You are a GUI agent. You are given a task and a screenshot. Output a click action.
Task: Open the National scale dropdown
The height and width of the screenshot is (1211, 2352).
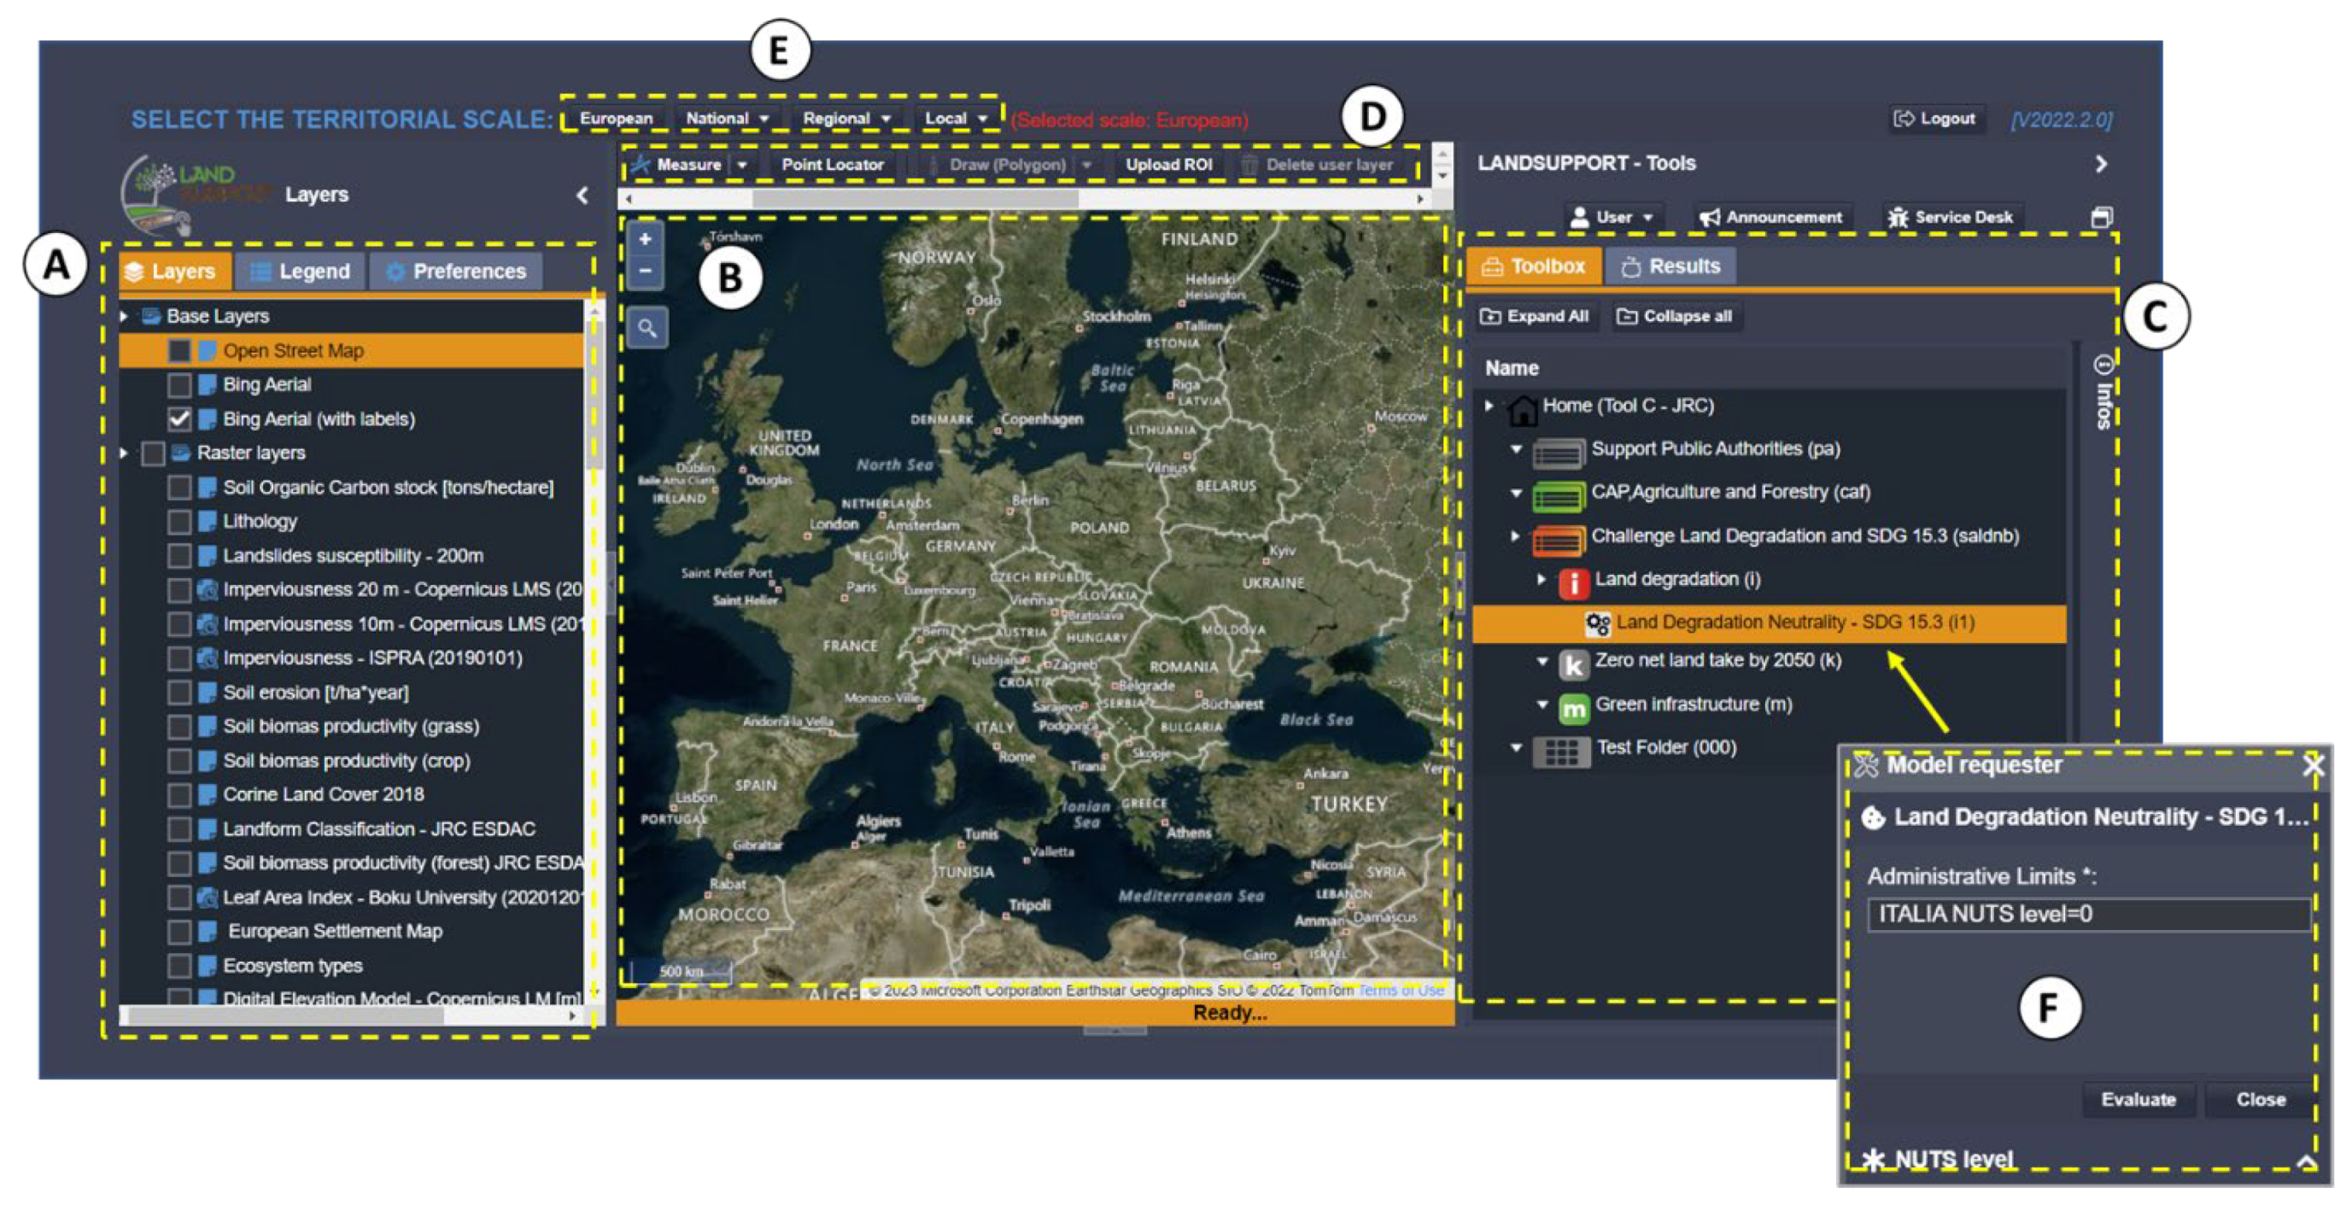pyautogui.click(x=728, y=119)
